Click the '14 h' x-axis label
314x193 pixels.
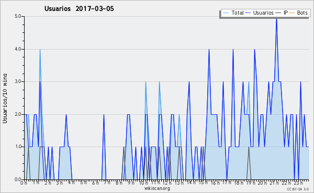tap(191, 183)
